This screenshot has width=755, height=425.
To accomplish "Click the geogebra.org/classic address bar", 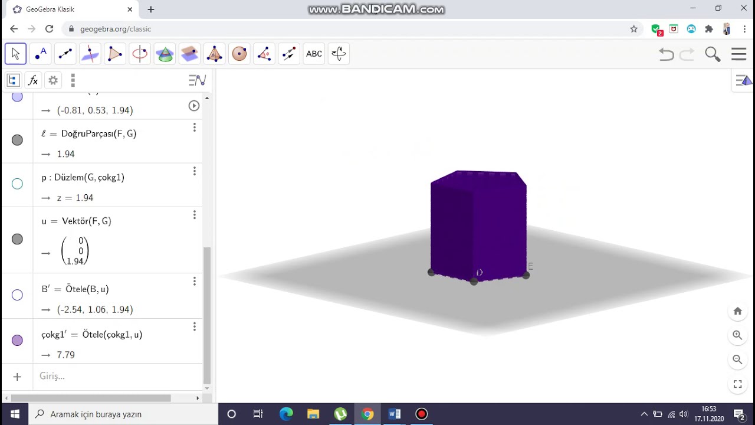I will [352, 29].
